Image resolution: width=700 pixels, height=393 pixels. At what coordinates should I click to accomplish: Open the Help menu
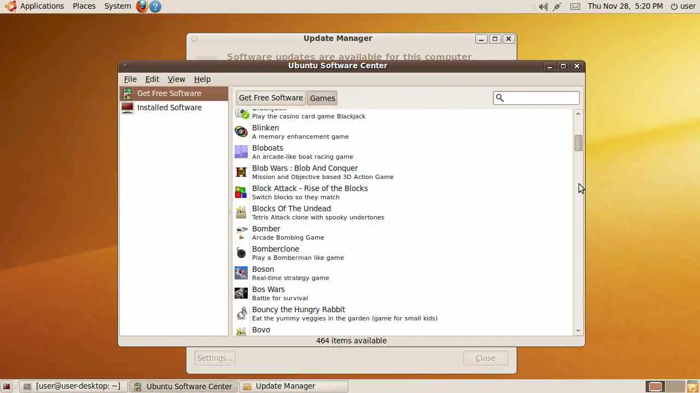point(202,79)
